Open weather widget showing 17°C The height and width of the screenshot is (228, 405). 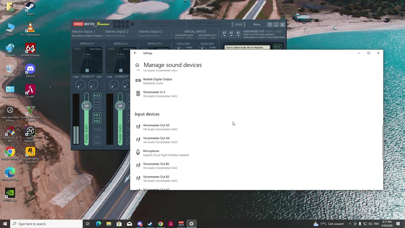click(328, 224)
